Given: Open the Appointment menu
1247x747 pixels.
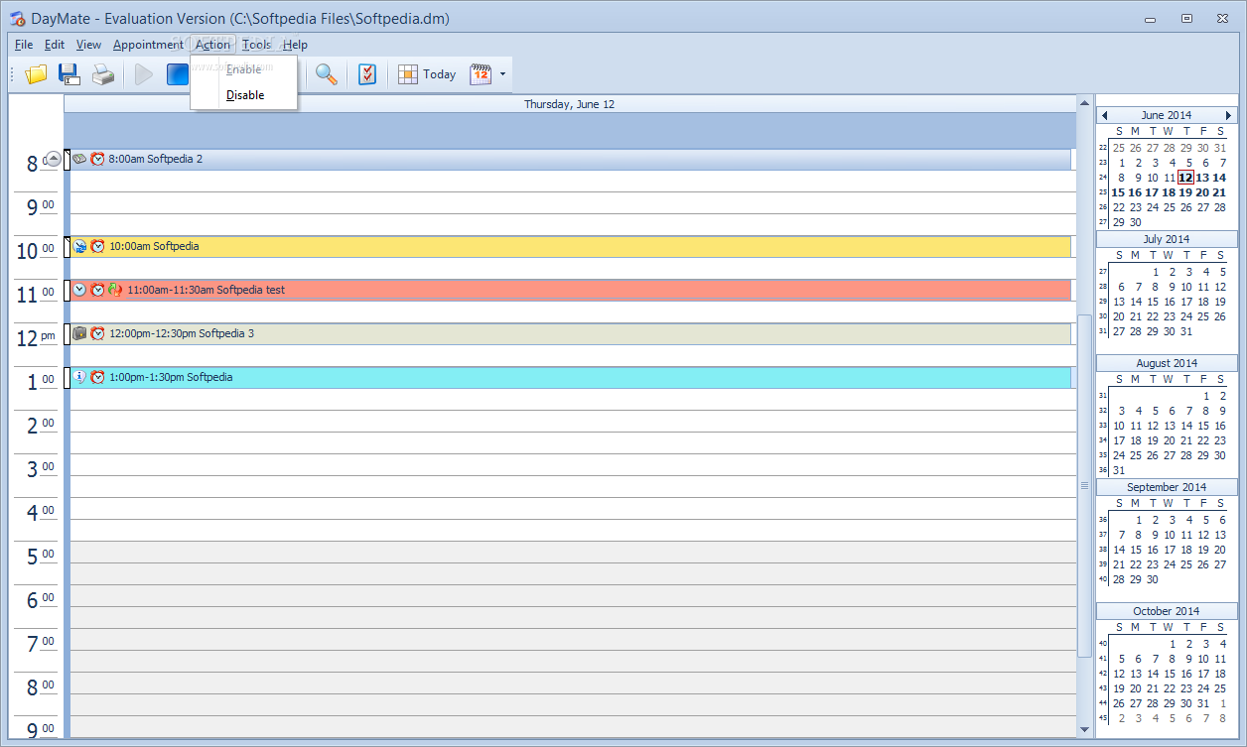Looking at the screenshot, I should pyautogui.click(x=148, y=45).
